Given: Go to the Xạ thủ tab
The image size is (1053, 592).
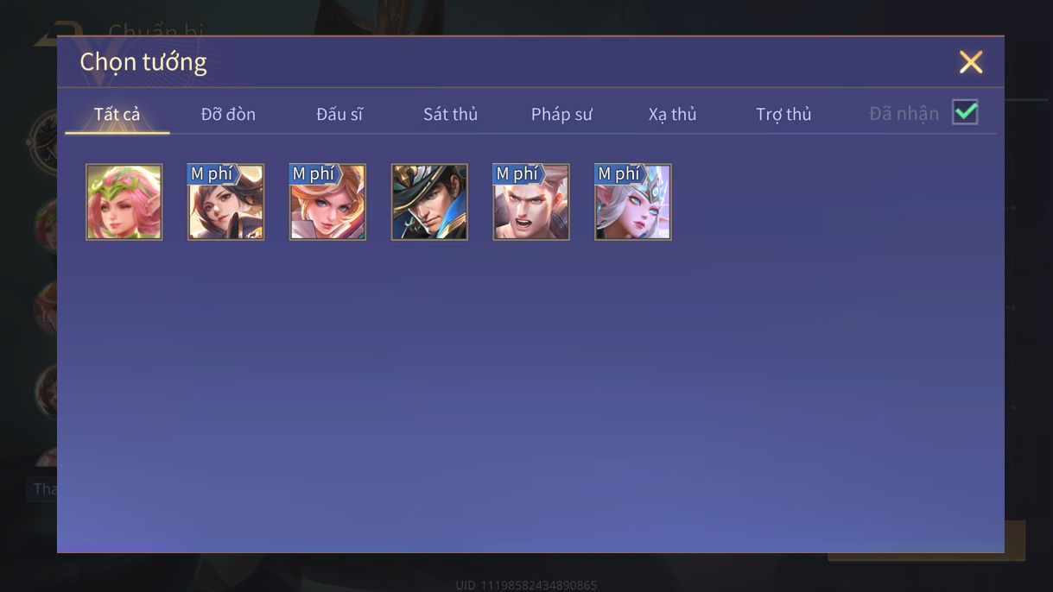Looking at the screenshot, I should (672, 114).
